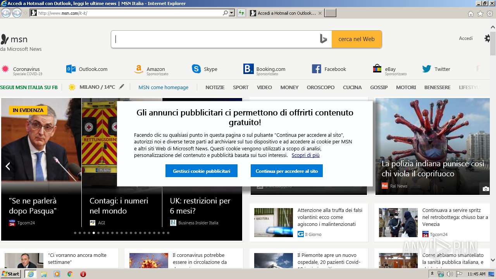This screenshot has height=279, width=496.
Task: Open Windows Media Player taskbar icon
Action: (x=57, y=274)
